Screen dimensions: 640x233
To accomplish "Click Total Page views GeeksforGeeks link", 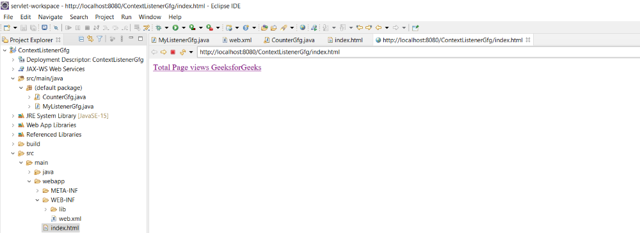I will point(207,68).
